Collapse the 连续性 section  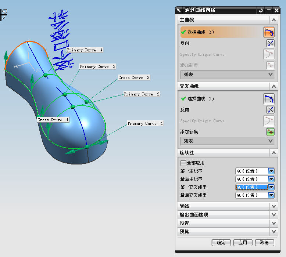[x=274, y=153]
